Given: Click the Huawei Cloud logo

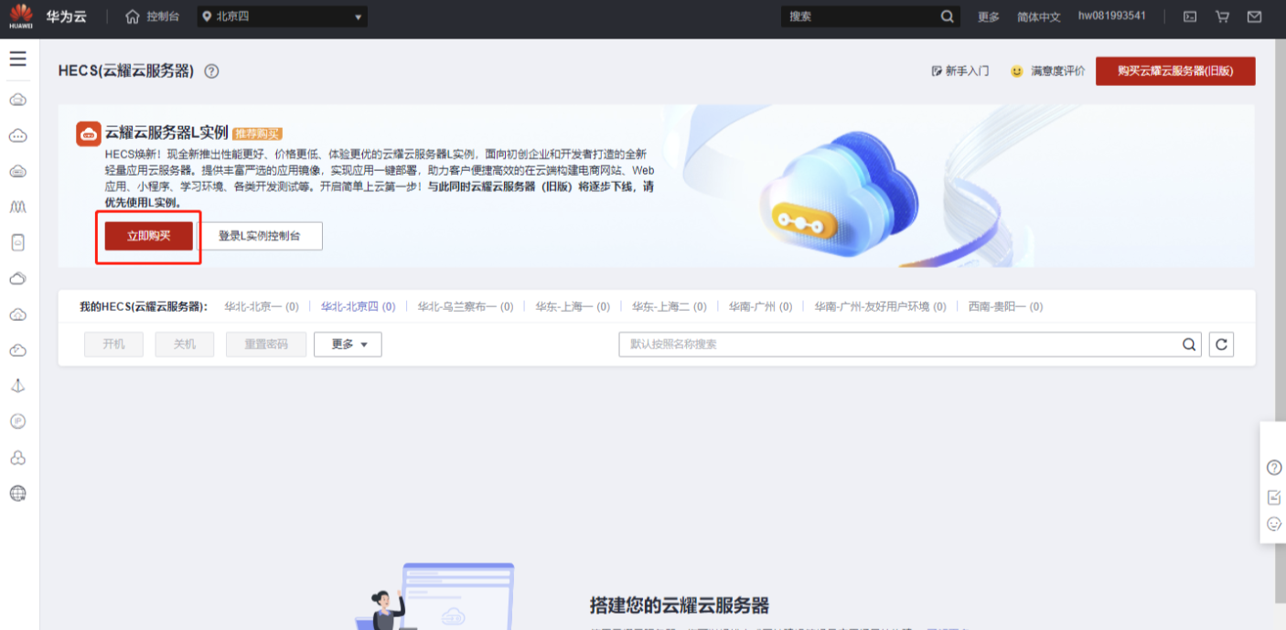Looking at the screenshot, I should point(20,16).
